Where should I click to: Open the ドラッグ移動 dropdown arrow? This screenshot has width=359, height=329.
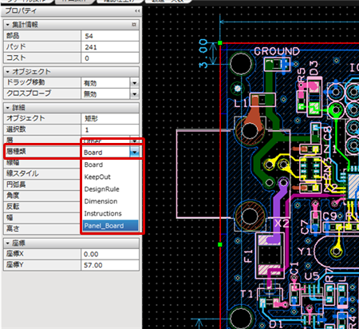pos(135,83)
